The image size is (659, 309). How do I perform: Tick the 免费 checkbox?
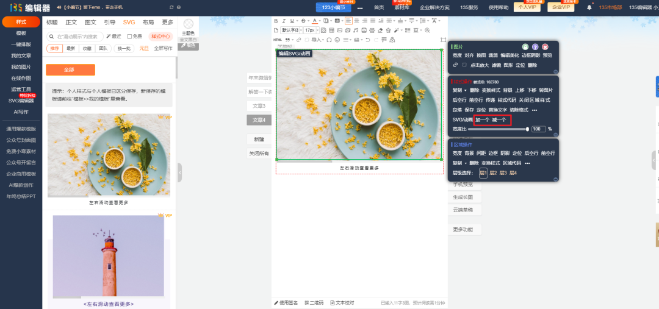click(x=129, y=37)
